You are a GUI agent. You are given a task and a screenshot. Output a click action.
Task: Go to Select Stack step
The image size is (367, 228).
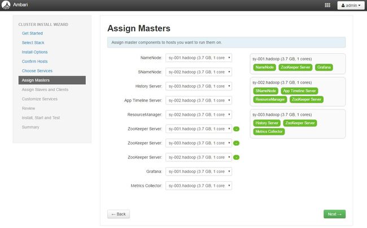(33, 42)
